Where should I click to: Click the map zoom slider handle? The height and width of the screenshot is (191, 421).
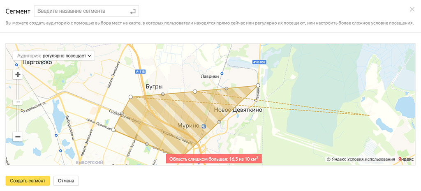[18, 102]
